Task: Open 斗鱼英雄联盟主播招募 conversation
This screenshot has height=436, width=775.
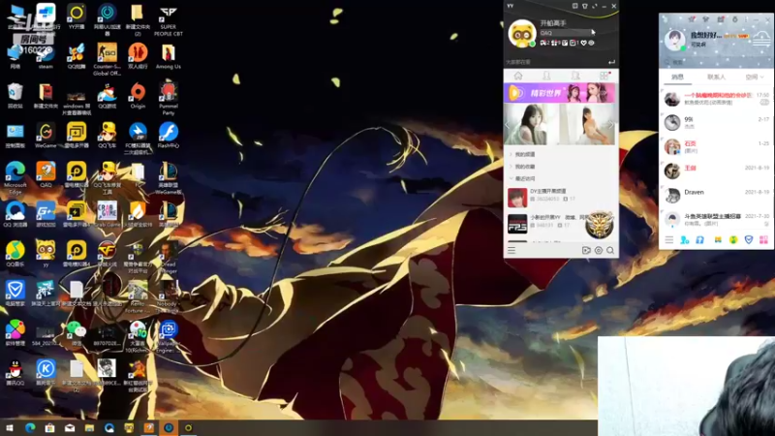Action: tap(717, 219)
